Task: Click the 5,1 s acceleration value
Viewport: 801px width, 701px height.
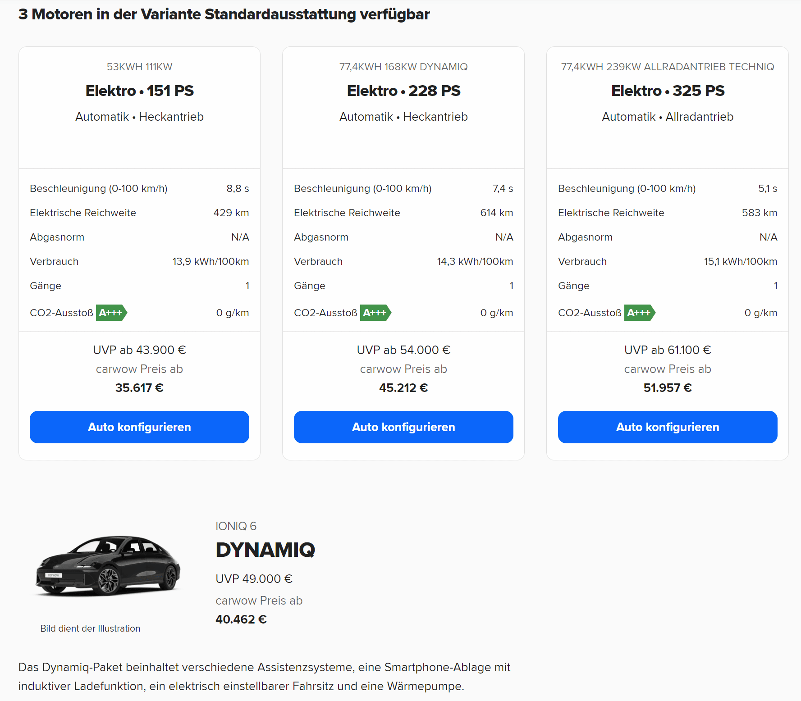Action: point(768,188)
